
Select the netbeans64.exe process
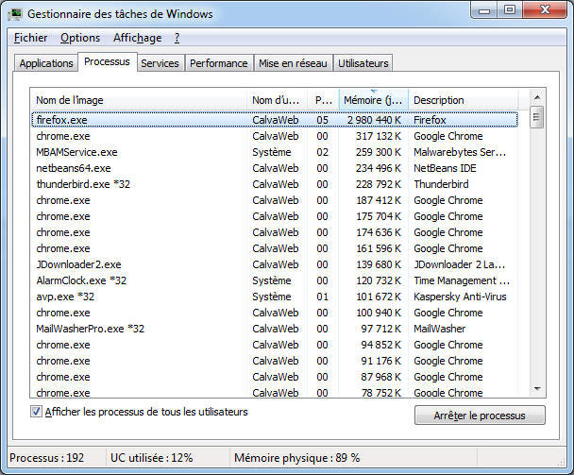[275, 168]
